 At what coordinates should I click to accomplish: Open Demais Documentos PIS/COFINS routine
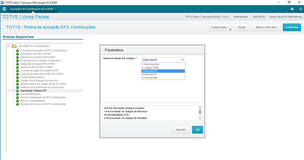click(38, 57)
